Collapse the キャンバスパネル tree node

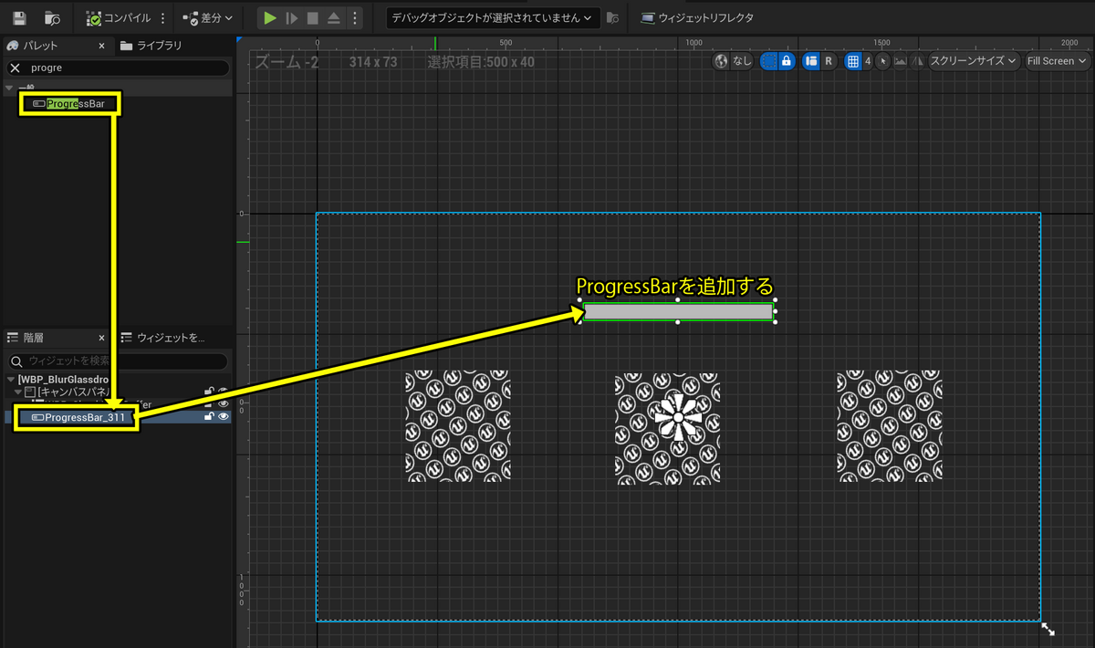(x=18, y=392)
